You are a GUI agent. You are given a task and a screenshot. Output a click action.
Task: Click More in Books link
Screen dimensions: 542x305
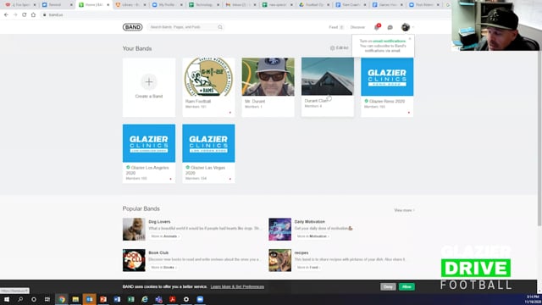pyautogui.click(x=163, y=268)
